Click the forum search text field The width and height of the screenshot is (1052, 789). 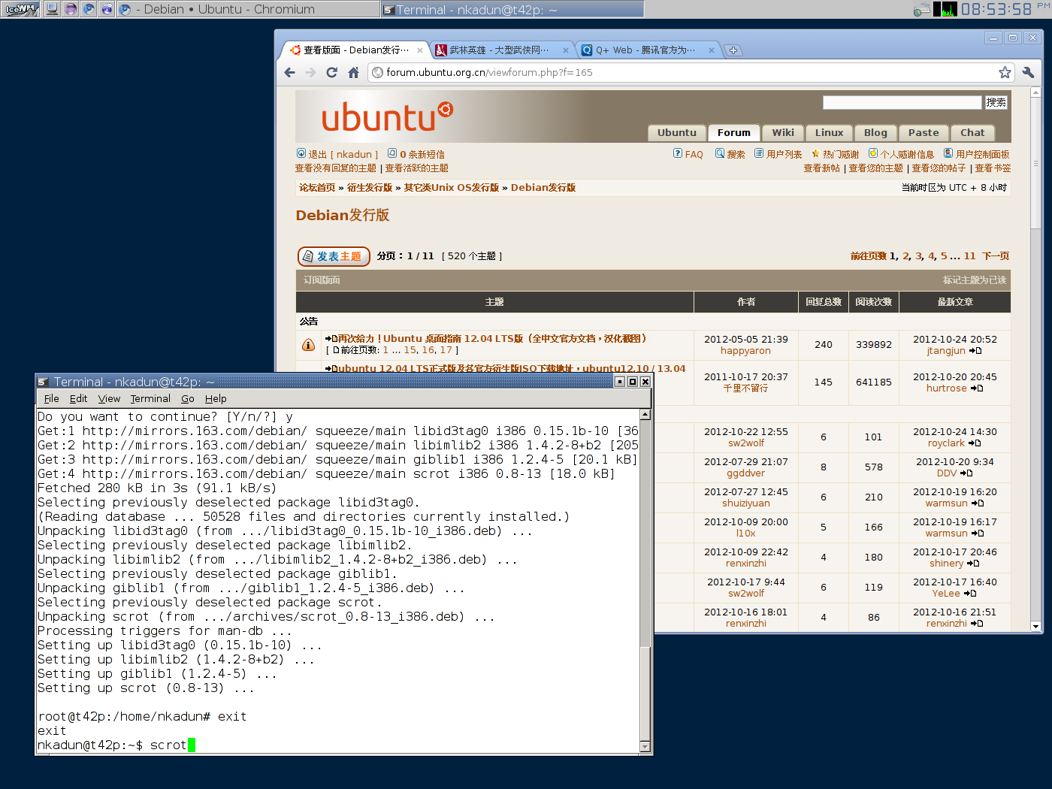902,102
